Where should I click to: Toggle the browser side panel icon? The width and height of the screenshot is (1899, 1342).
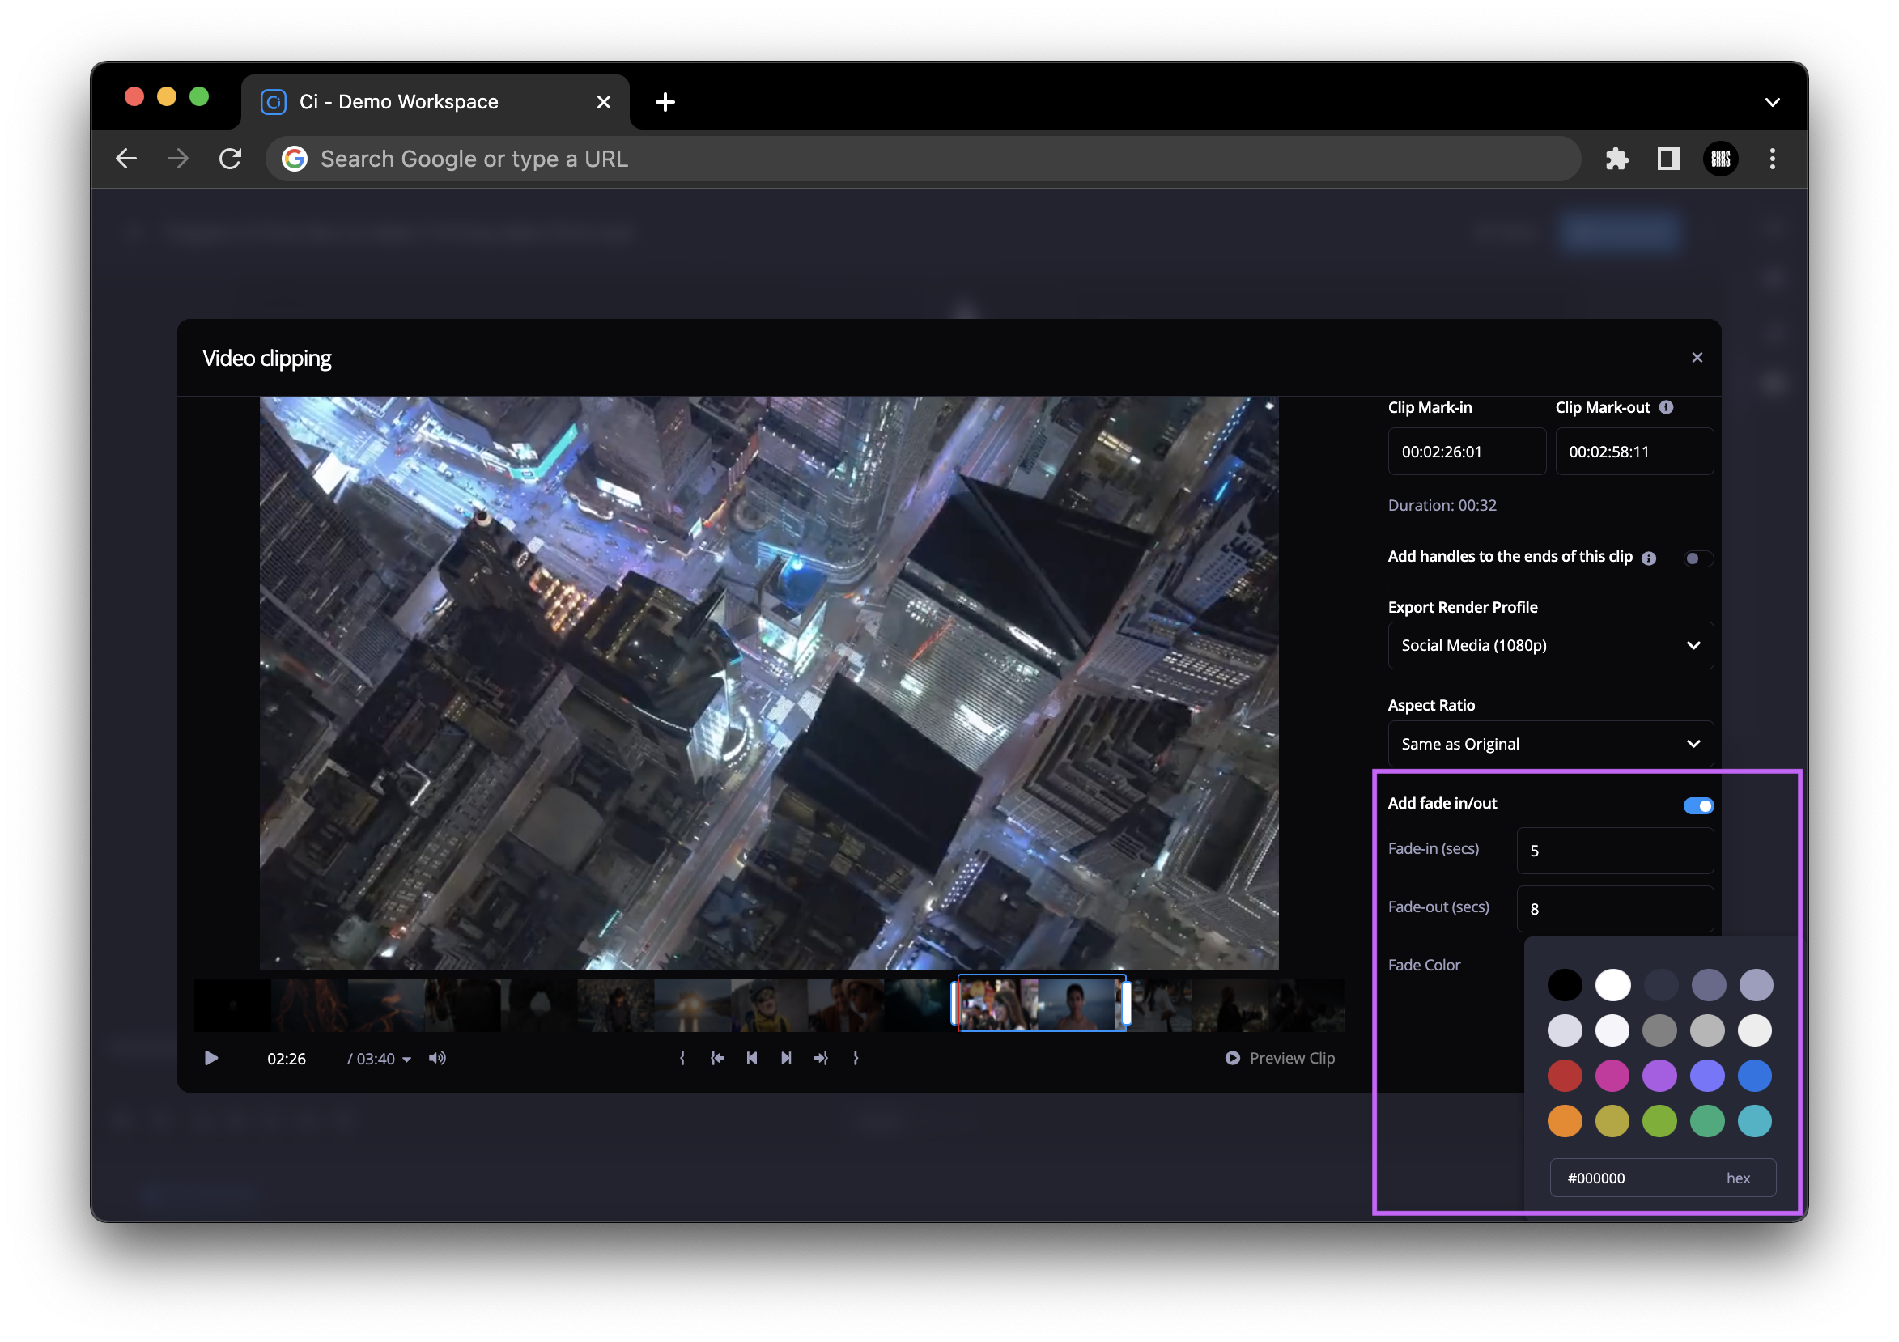click(x=1669, y=159)
